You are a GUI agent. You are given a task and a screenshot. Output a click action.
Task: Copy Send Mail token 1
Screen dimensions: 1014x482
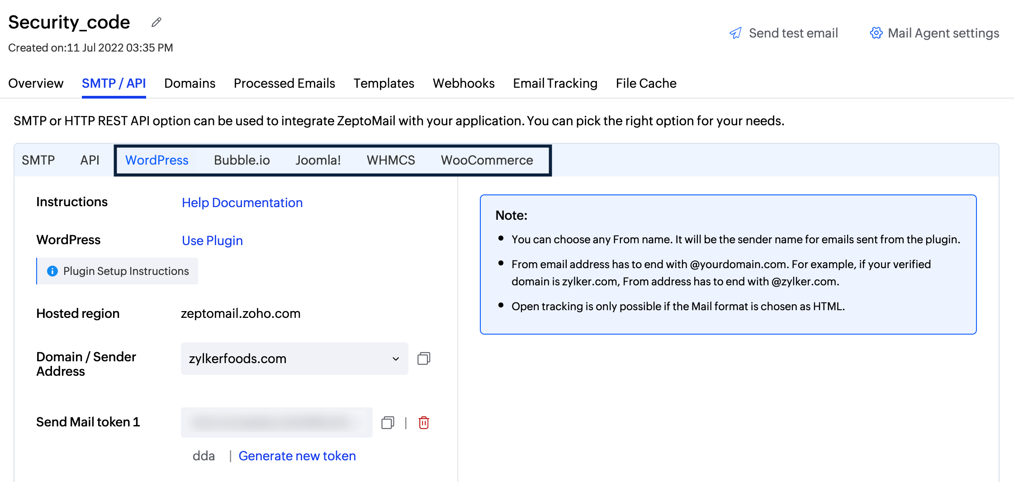pyautogui.click(x=388, y=423)
